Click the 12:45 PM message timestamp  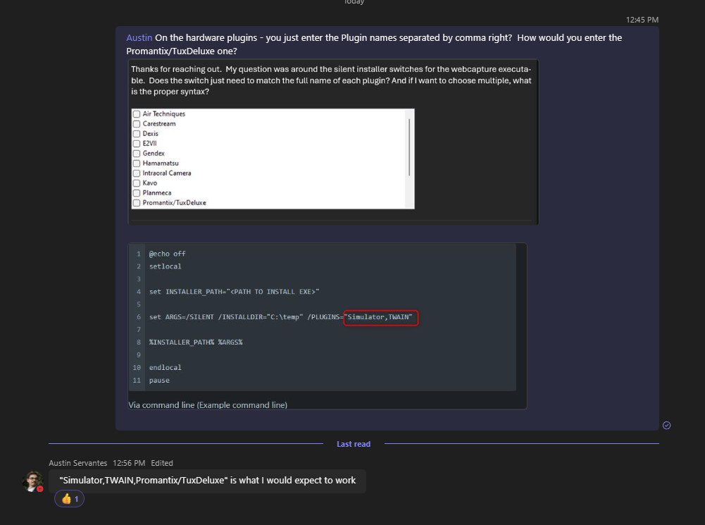click(x=642, y=20)
